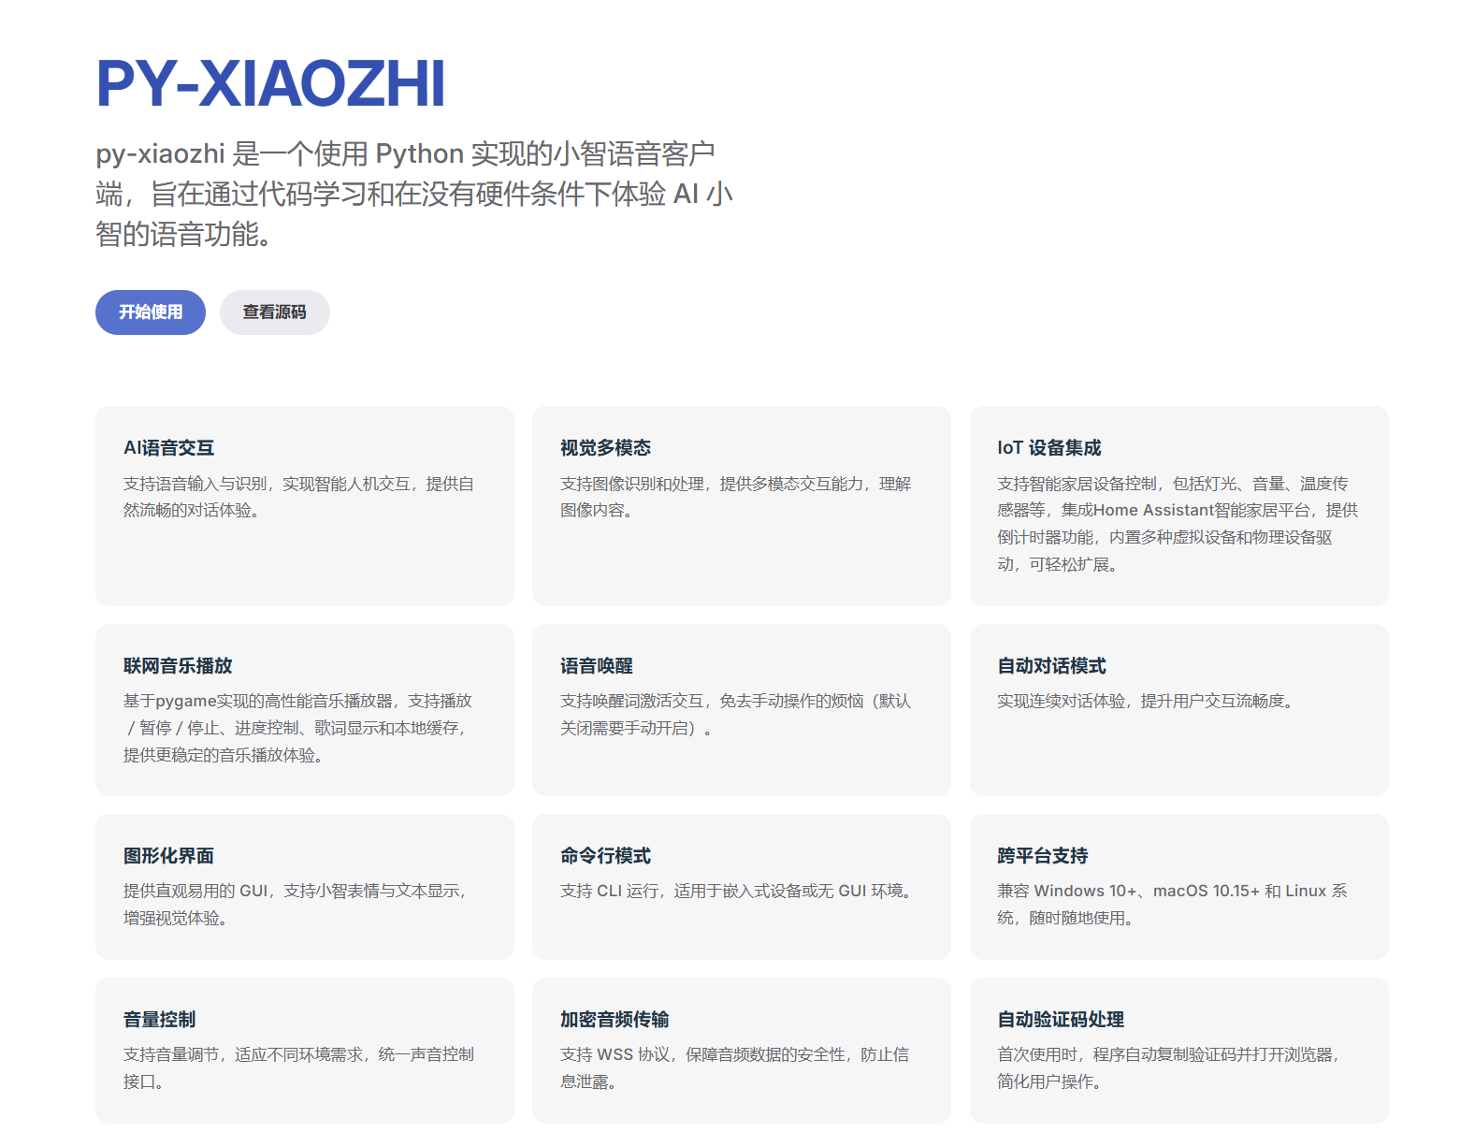Click the 联网音乐播放 feature title
The height and width of the screenshot is (1132, 1460).
[x=178, y=666]
